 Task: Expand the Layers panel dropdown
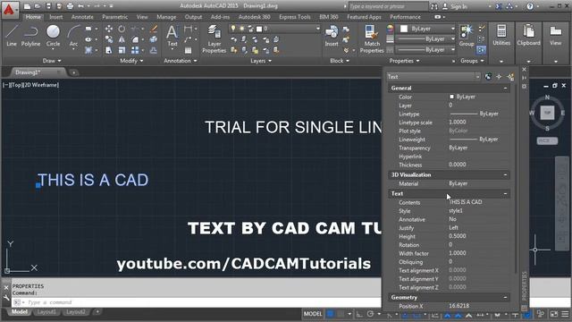point(261,61)
